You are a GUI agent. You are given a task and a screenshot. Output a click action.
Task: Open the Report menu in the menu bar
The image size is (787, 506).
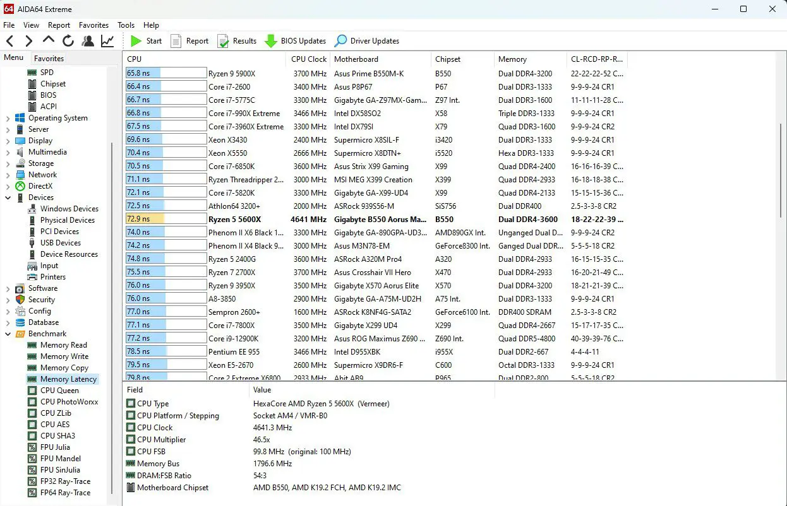[x=59, y=25]
